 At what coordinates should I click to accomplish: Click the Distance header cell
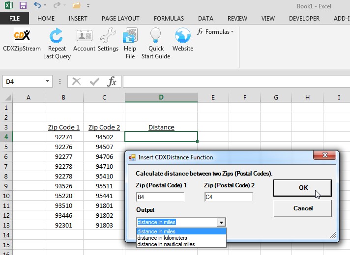pos(161,127)
